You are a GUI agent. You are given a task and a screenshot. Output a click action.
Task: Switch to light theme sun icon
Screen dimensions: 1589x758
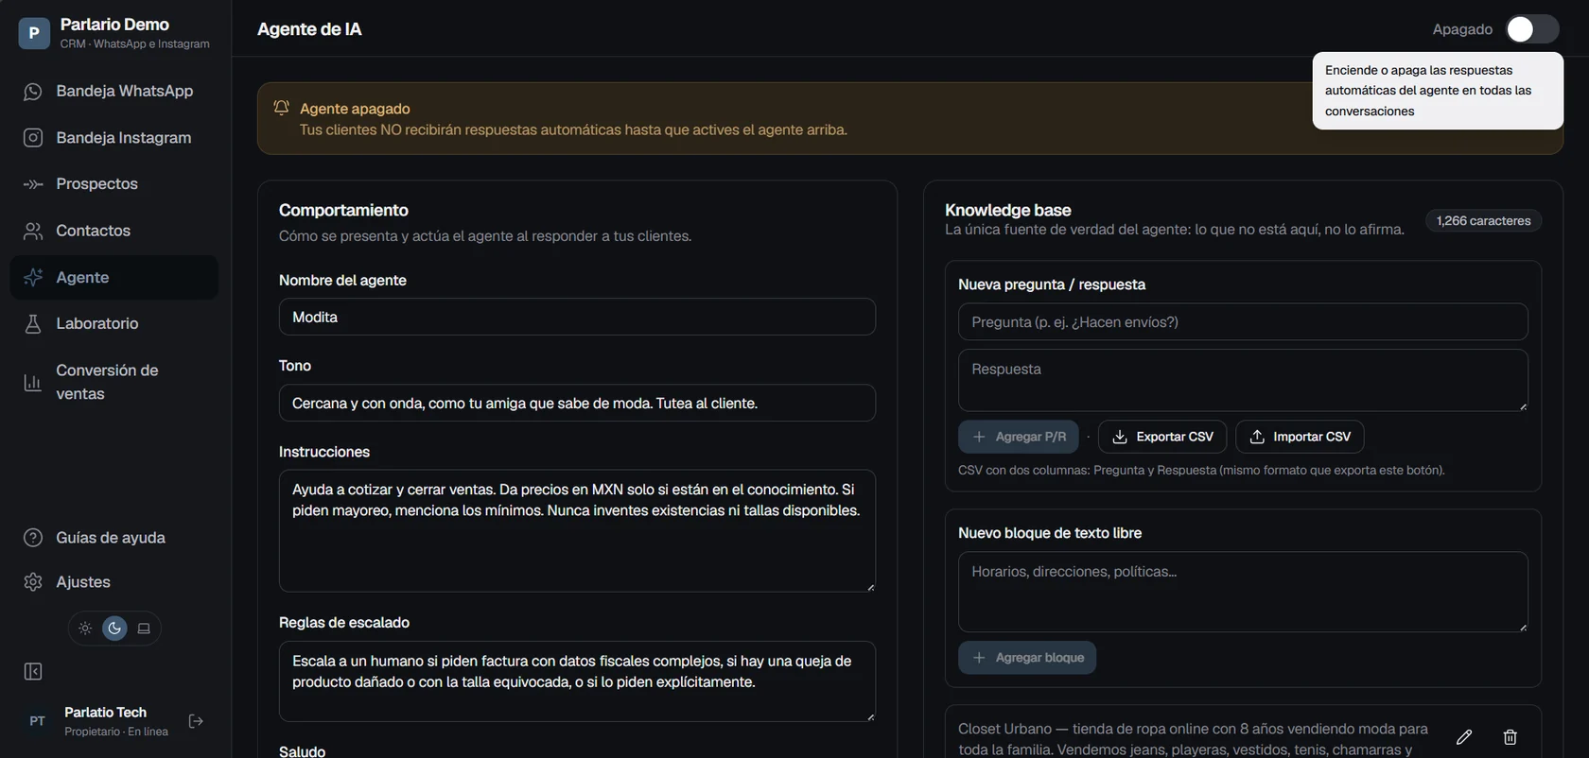tap(85, 629)
